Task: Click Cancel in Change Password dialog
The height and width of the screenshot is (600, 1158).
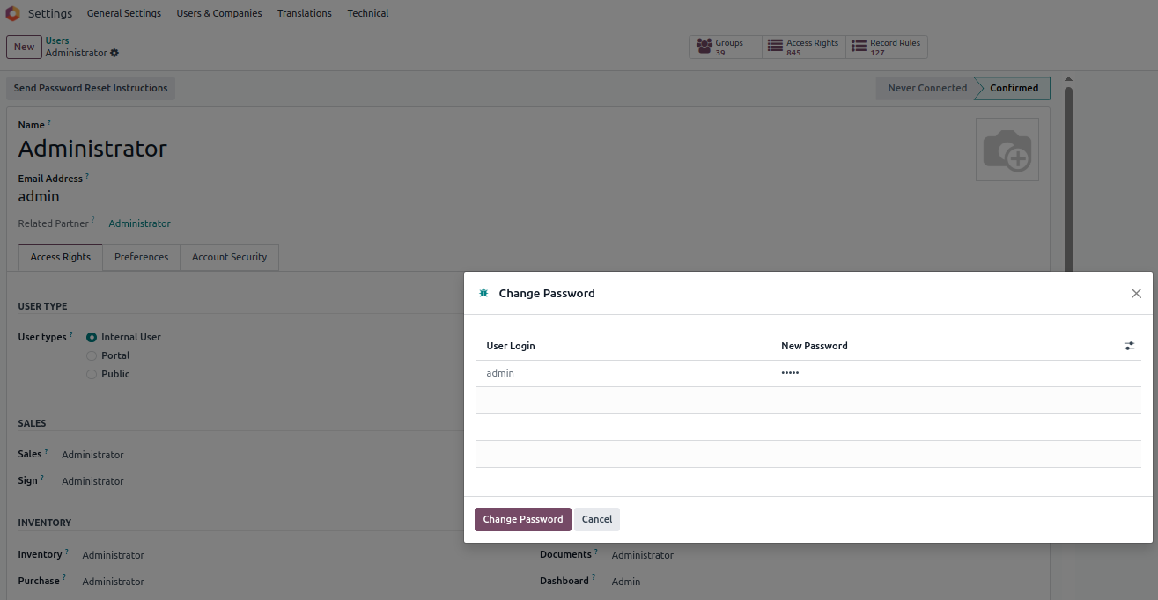Action: point(597,519)
